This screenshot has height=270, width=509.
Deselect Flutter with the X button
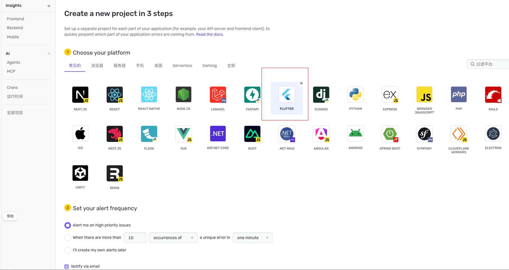click(301, 83)
